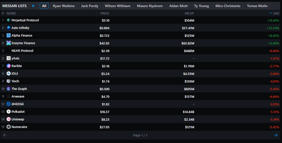Click the Page 1 / 3 indicator
282x143 pixels.
click(x=140, y=135)
